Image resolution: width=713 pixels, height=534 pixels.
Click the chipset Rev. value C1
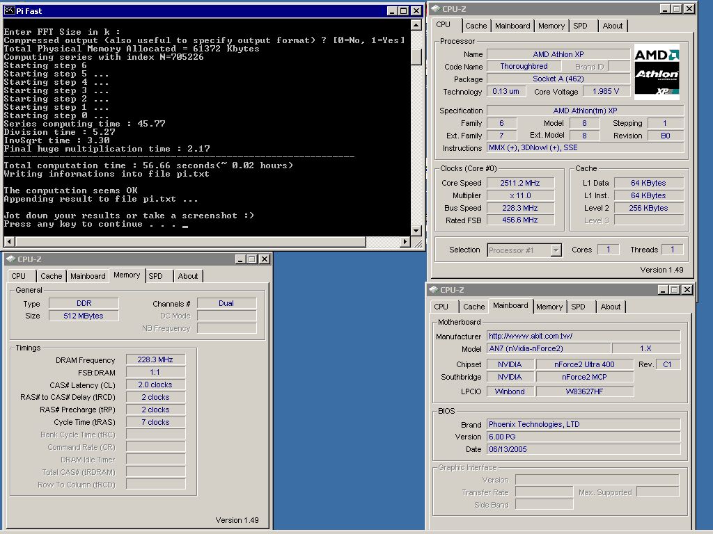pos(668,364)
